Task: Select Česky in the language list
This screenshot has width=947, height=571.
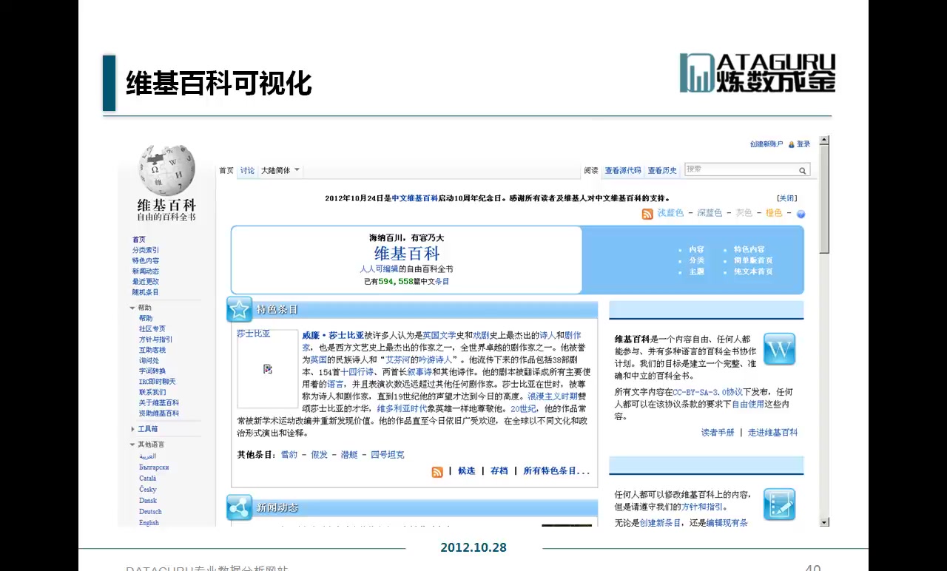Action: click(x=148, y=490)
